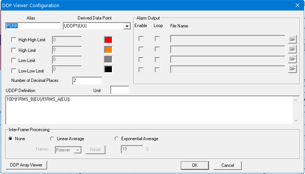Click fourth alarm File Name field
The height and width of the screenshot is (174, 305).
click(227, 69)
